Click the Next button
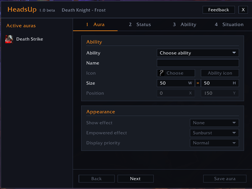The width and height of the screenshot is (252, 189). coord(136,179)
